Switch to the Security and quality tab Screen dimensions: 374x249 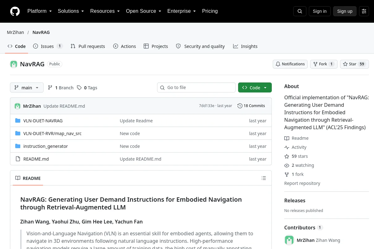[200, 46]
